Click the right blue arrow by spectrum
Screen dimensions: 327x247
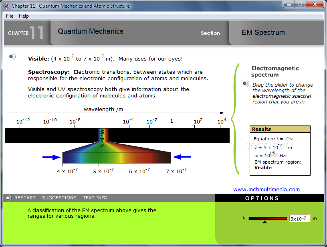[182, 157]
